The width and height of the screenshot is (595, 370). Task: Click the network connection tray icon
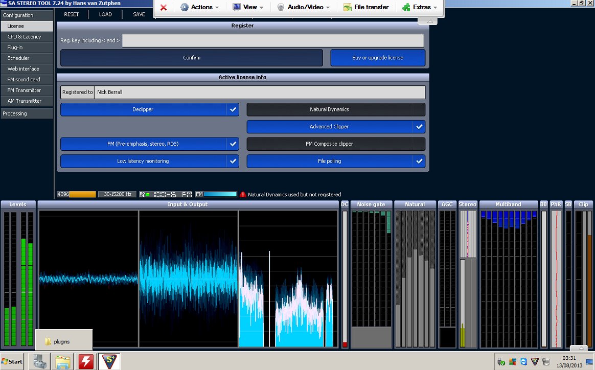(x=546, y=362)
